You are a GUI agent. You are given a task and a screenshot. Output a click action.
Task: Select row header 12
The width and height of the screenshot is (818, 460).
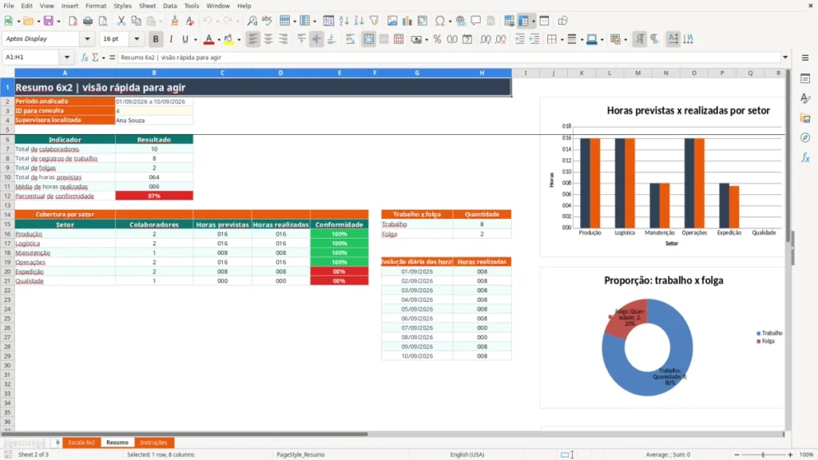pos(7,196)
